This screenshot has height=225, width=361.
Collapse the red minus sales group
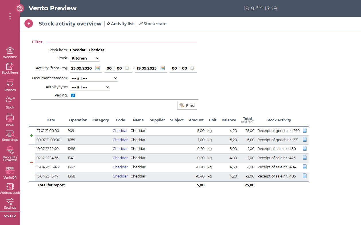[x=32, y=163]
